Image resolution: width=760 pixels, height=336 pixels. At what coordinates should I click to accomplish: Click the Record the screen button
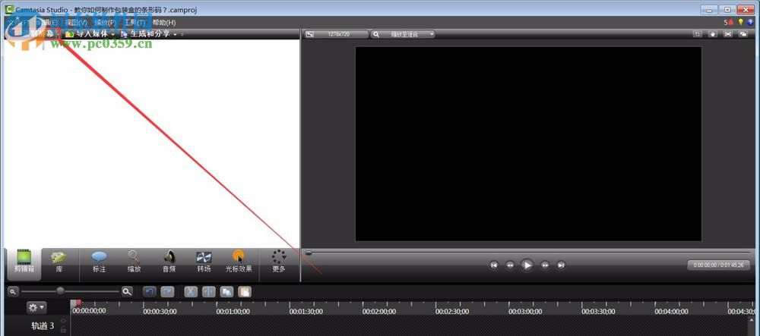coord(34,34)
